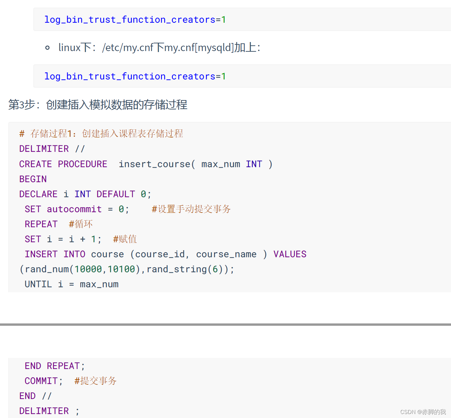Click the CREATE PROCEDURE insert_course line
This screenshot has height=418, width=451.
coord(146,164)
